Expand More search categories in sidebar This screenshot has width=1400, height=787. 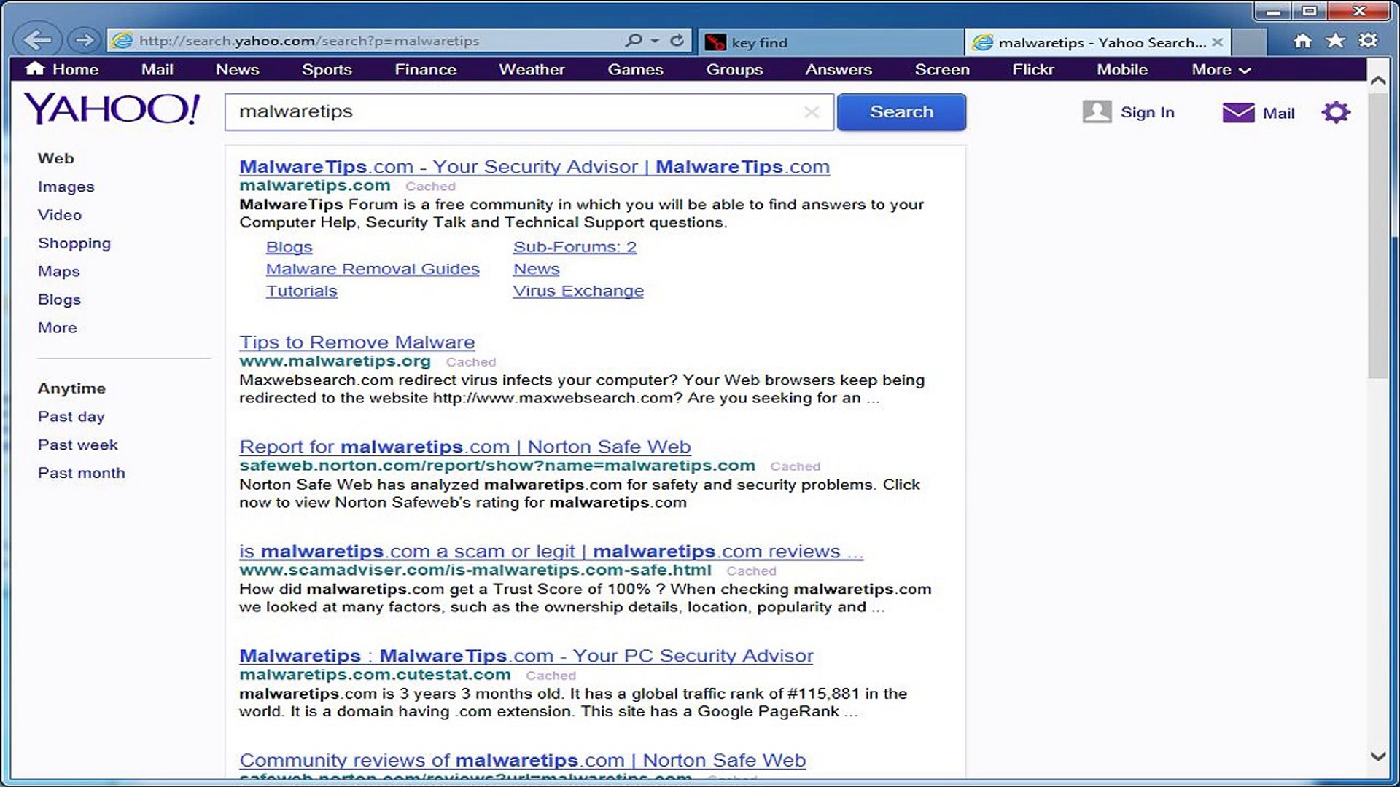coord(57,328)
